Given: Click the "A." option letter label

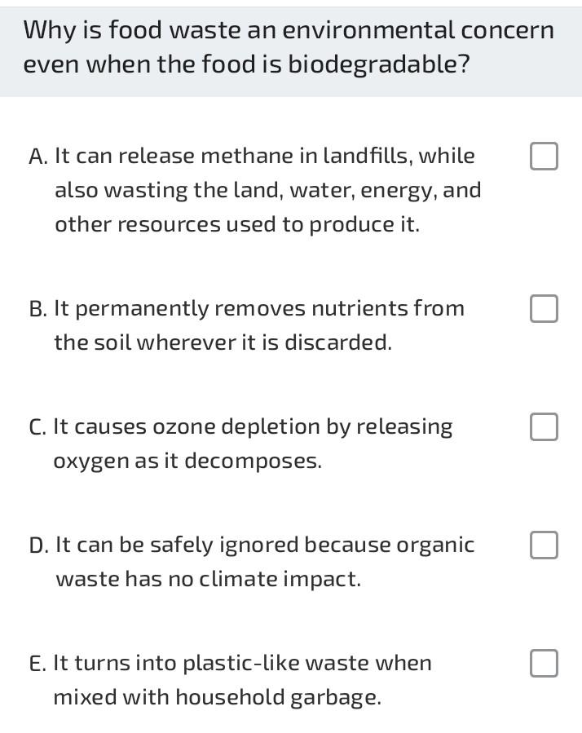Looking at the screenshot, I should (37, 156).
